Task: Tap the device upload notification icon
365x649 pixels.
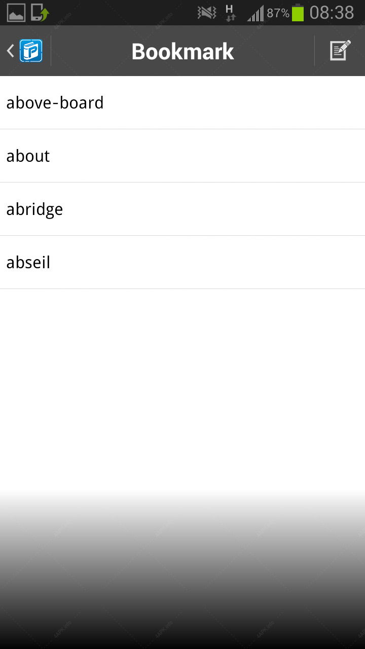Action: (40, 13)
